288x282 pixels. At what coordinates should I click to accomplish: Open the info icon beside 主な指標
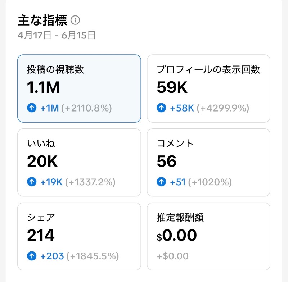coord(75,20)
